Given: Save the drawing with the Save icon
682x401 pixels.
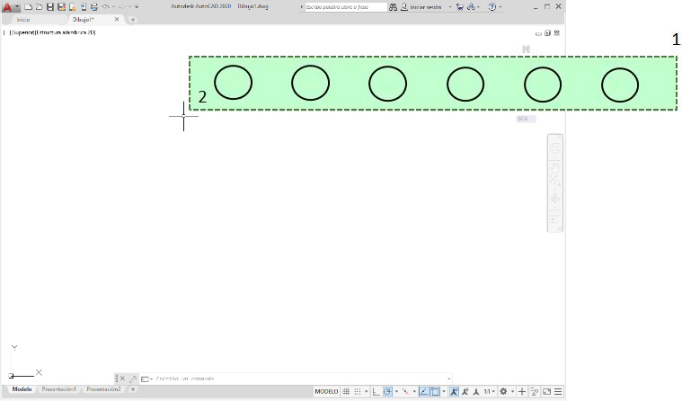Looking at the screenshot, I should [x=50, y=7].
